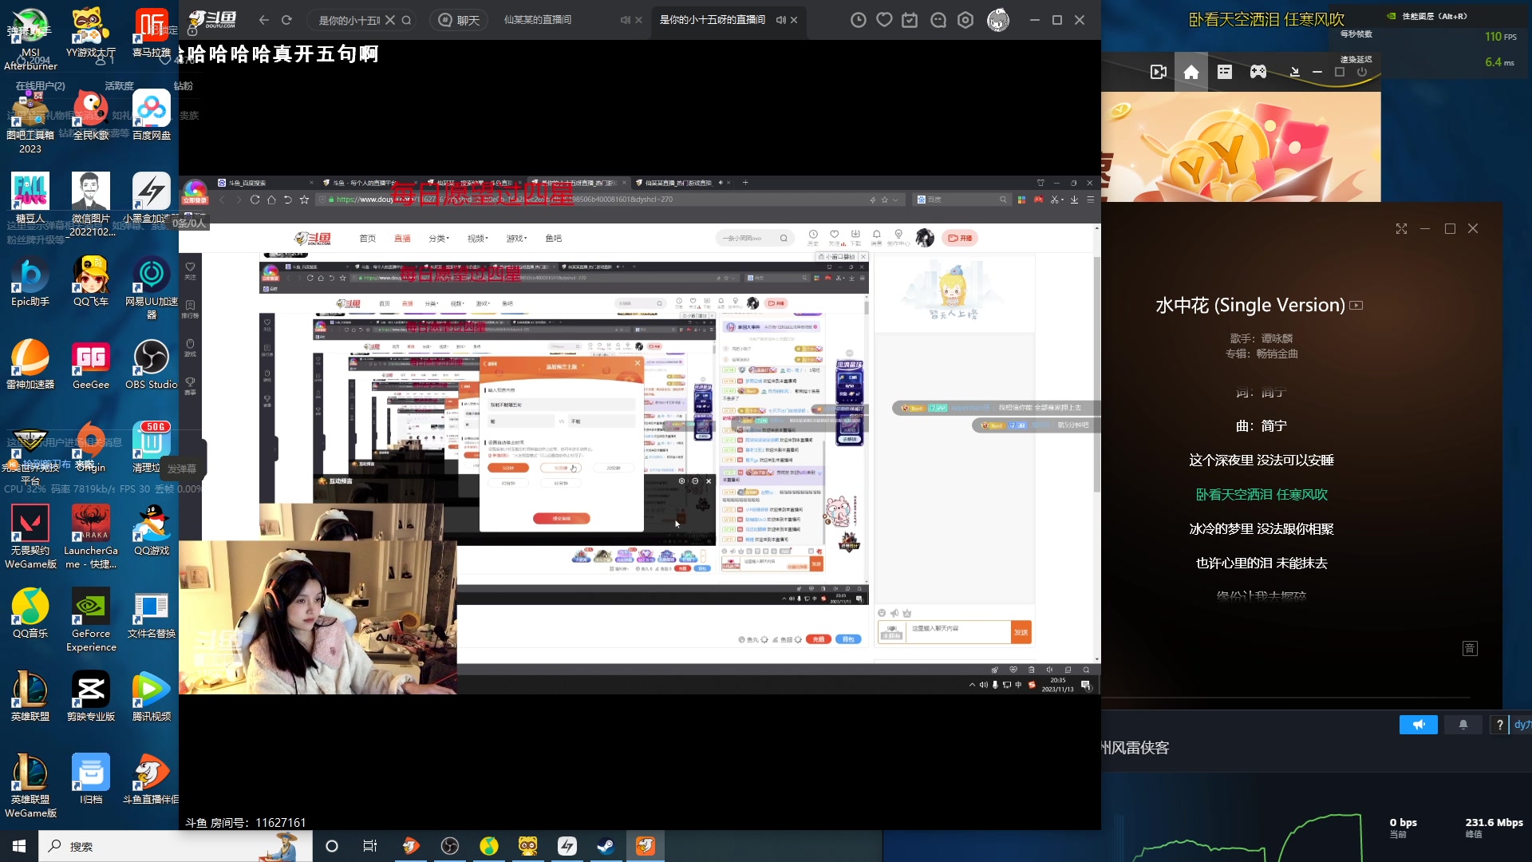
Task: Open Douyu messages bubble icon
Action: [938, 20]
